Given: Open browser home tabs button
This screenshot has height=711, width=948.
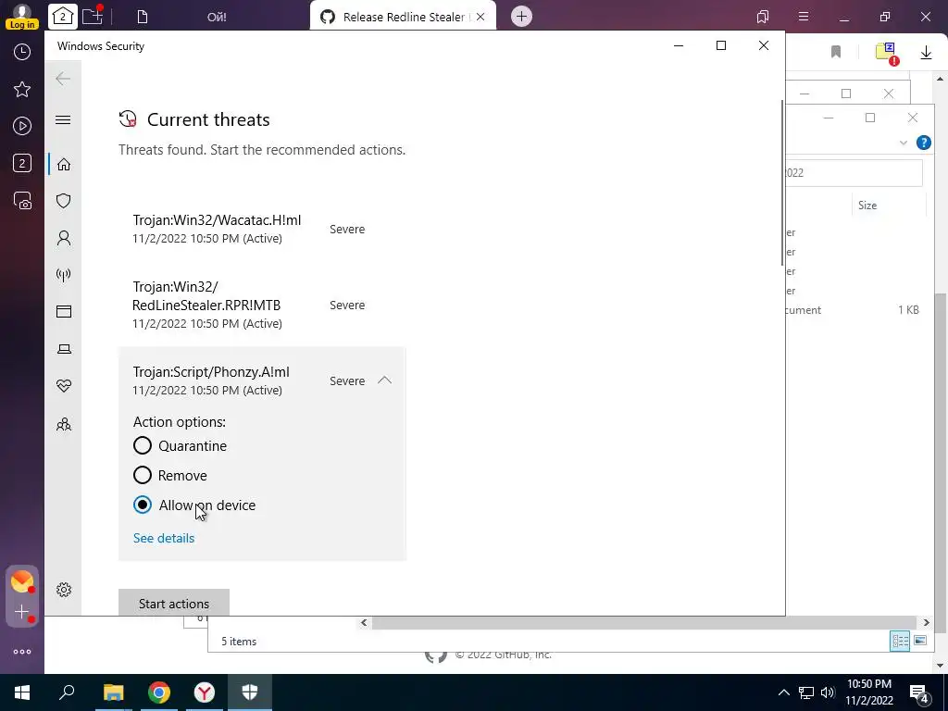Looking at the screenshot, I should [62, 17].
